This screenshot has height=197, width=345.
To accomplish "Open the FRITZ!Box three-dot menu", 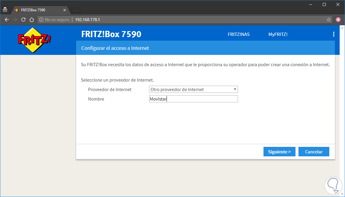I will tap(333, 34).
